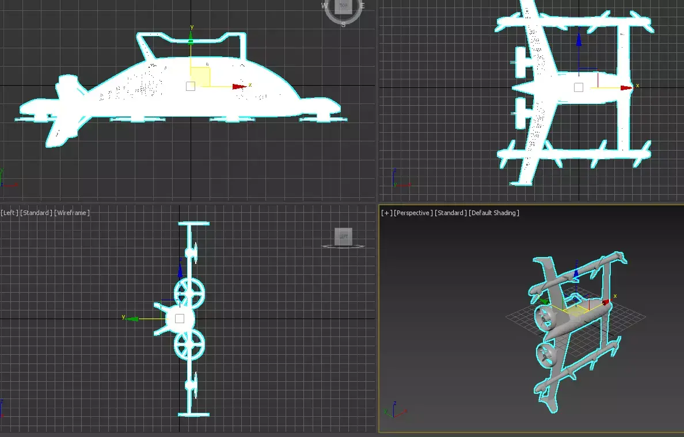Image resolution: width=684 pixels, height=437 pixels.
Task: Click the lower turbine engine in Perspective view
Action: point(546,355)
